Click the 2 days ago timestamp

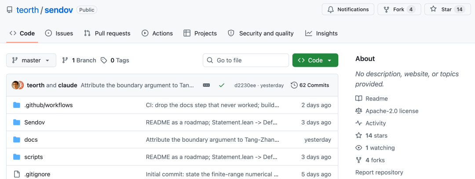[x=316, y=105]
